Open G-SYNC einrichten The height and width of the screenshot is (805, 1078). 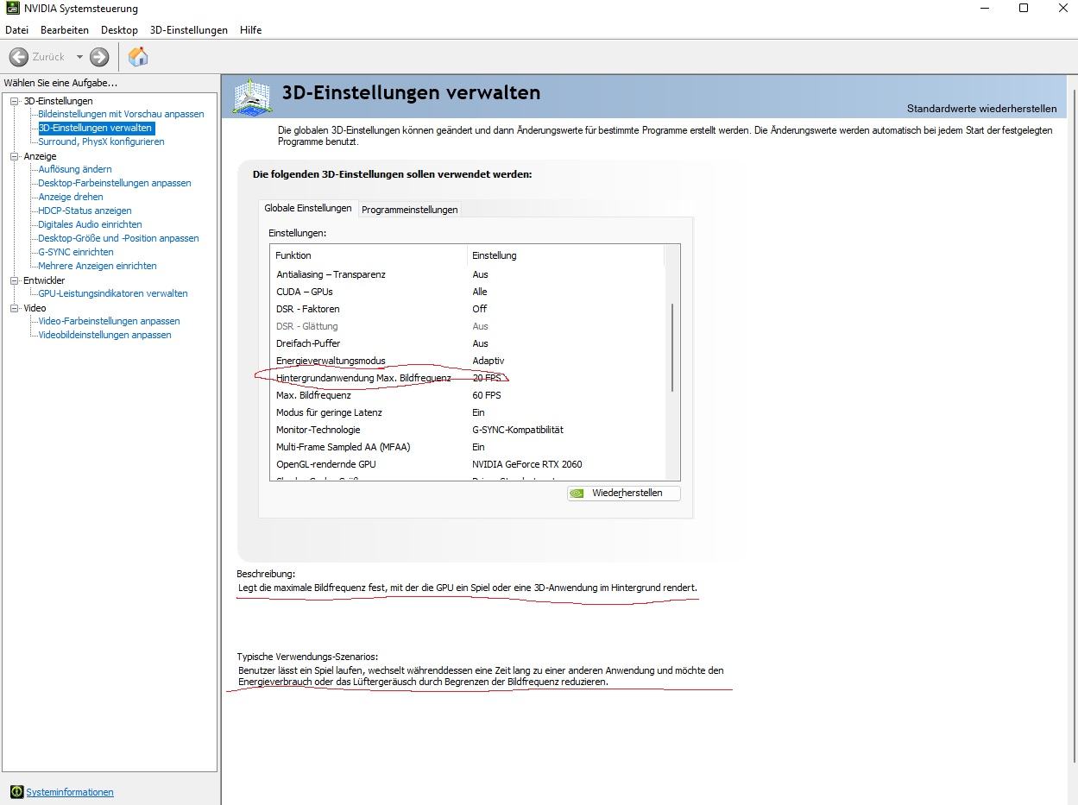click(76, 252)
